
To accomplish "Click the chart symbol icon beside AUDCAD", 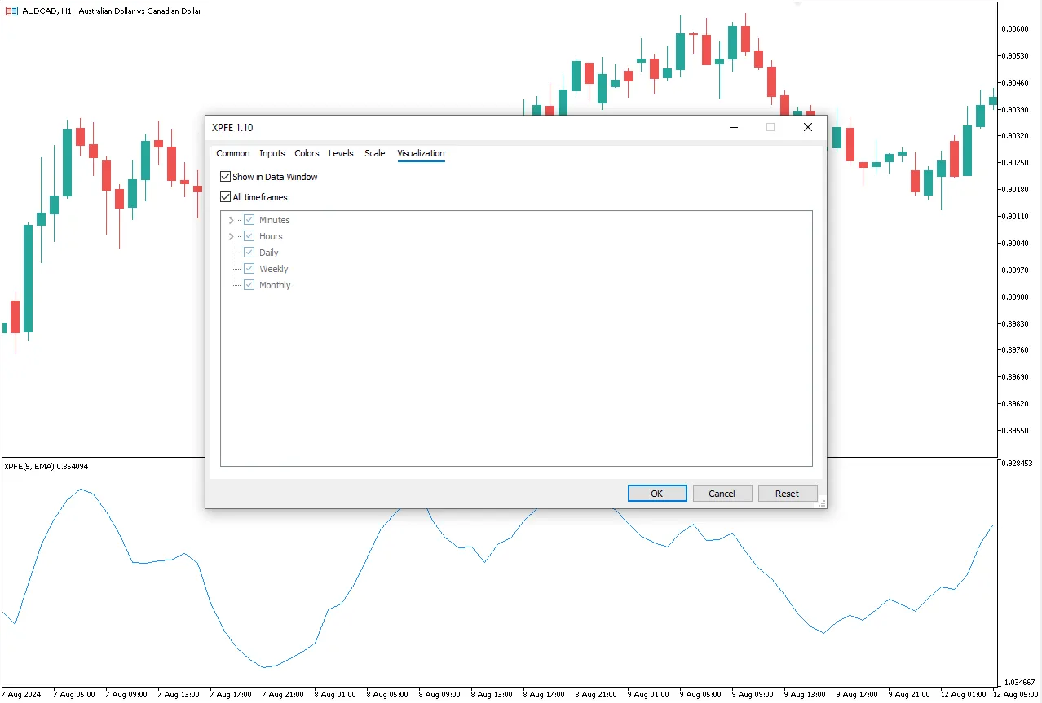I will click(x=11, y=11).
